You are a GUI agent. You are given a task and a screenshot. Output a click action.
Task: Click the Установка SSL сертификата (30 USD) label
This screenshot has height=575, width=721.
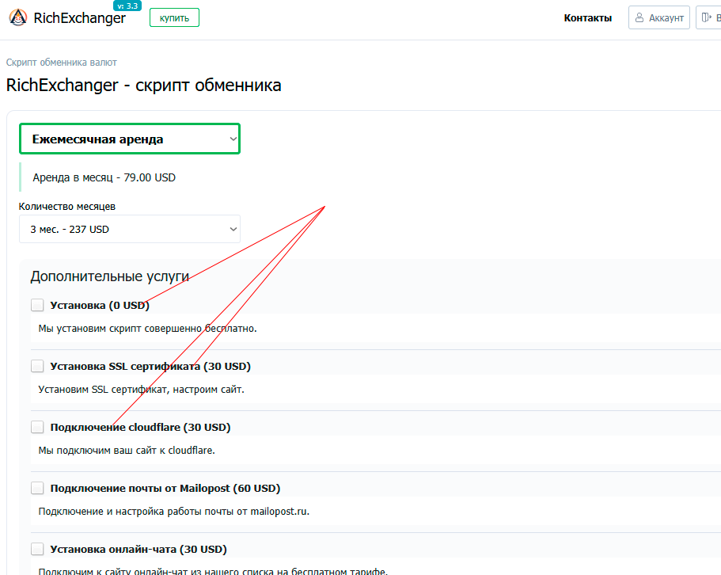150,366
